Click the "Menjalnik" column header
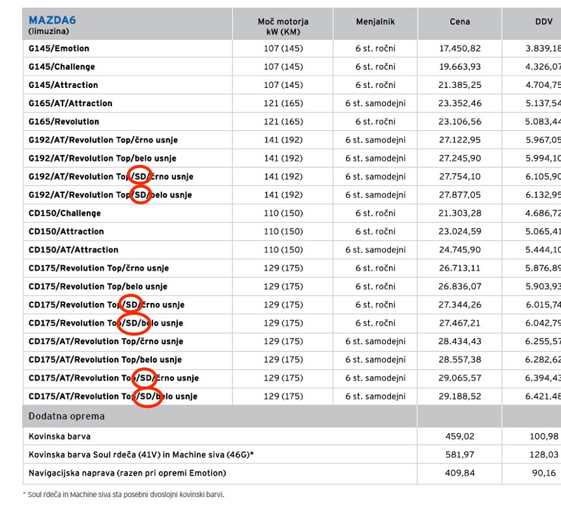The image size is (561, 518). coord(375,22)
